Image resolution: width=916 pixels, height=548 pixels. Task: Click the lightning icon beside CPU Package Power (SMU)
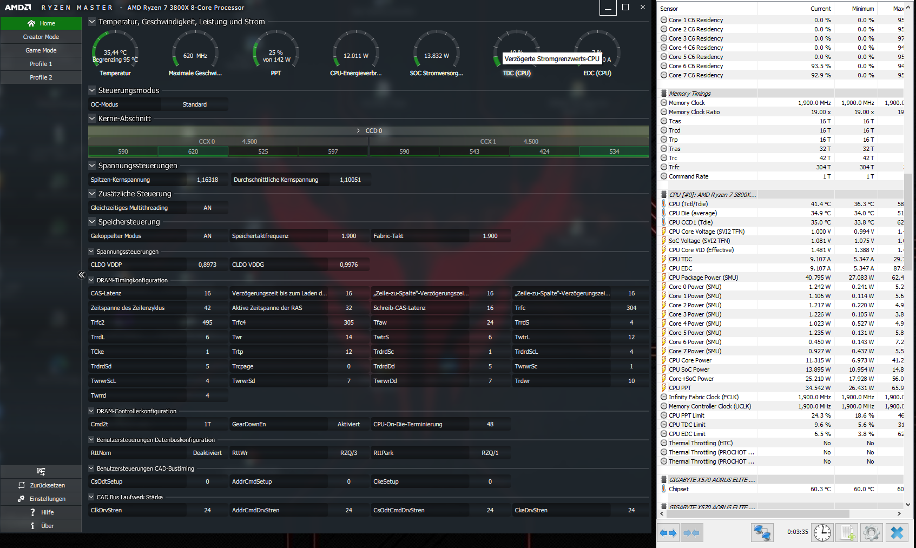pyautogui.click(x=664, y=278)
